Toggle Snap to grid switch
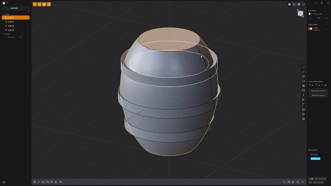 tap(310, 14)
